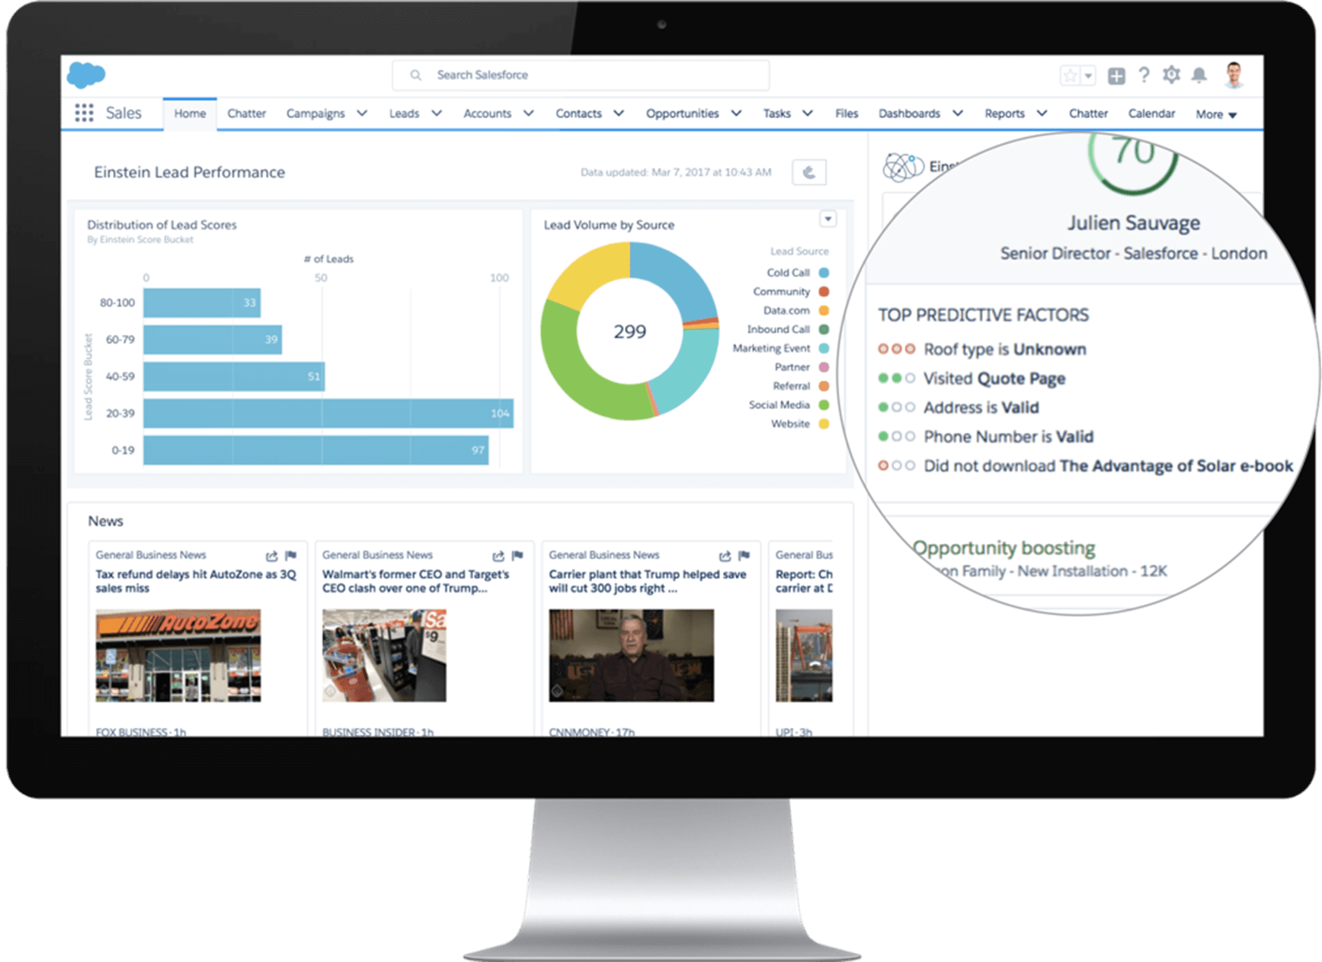The image size is (1322, 962).
Task: Open the store aisle news thumbnail
Action: [384, 656]
